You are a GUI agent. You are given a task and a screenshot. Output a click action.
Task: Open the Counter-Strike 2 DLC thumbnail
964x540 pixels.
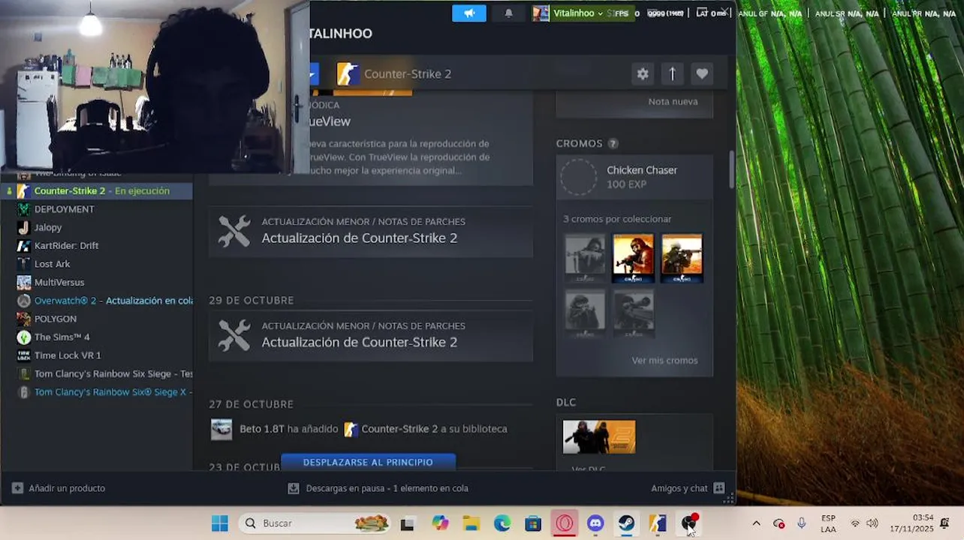tap(599, 437)
